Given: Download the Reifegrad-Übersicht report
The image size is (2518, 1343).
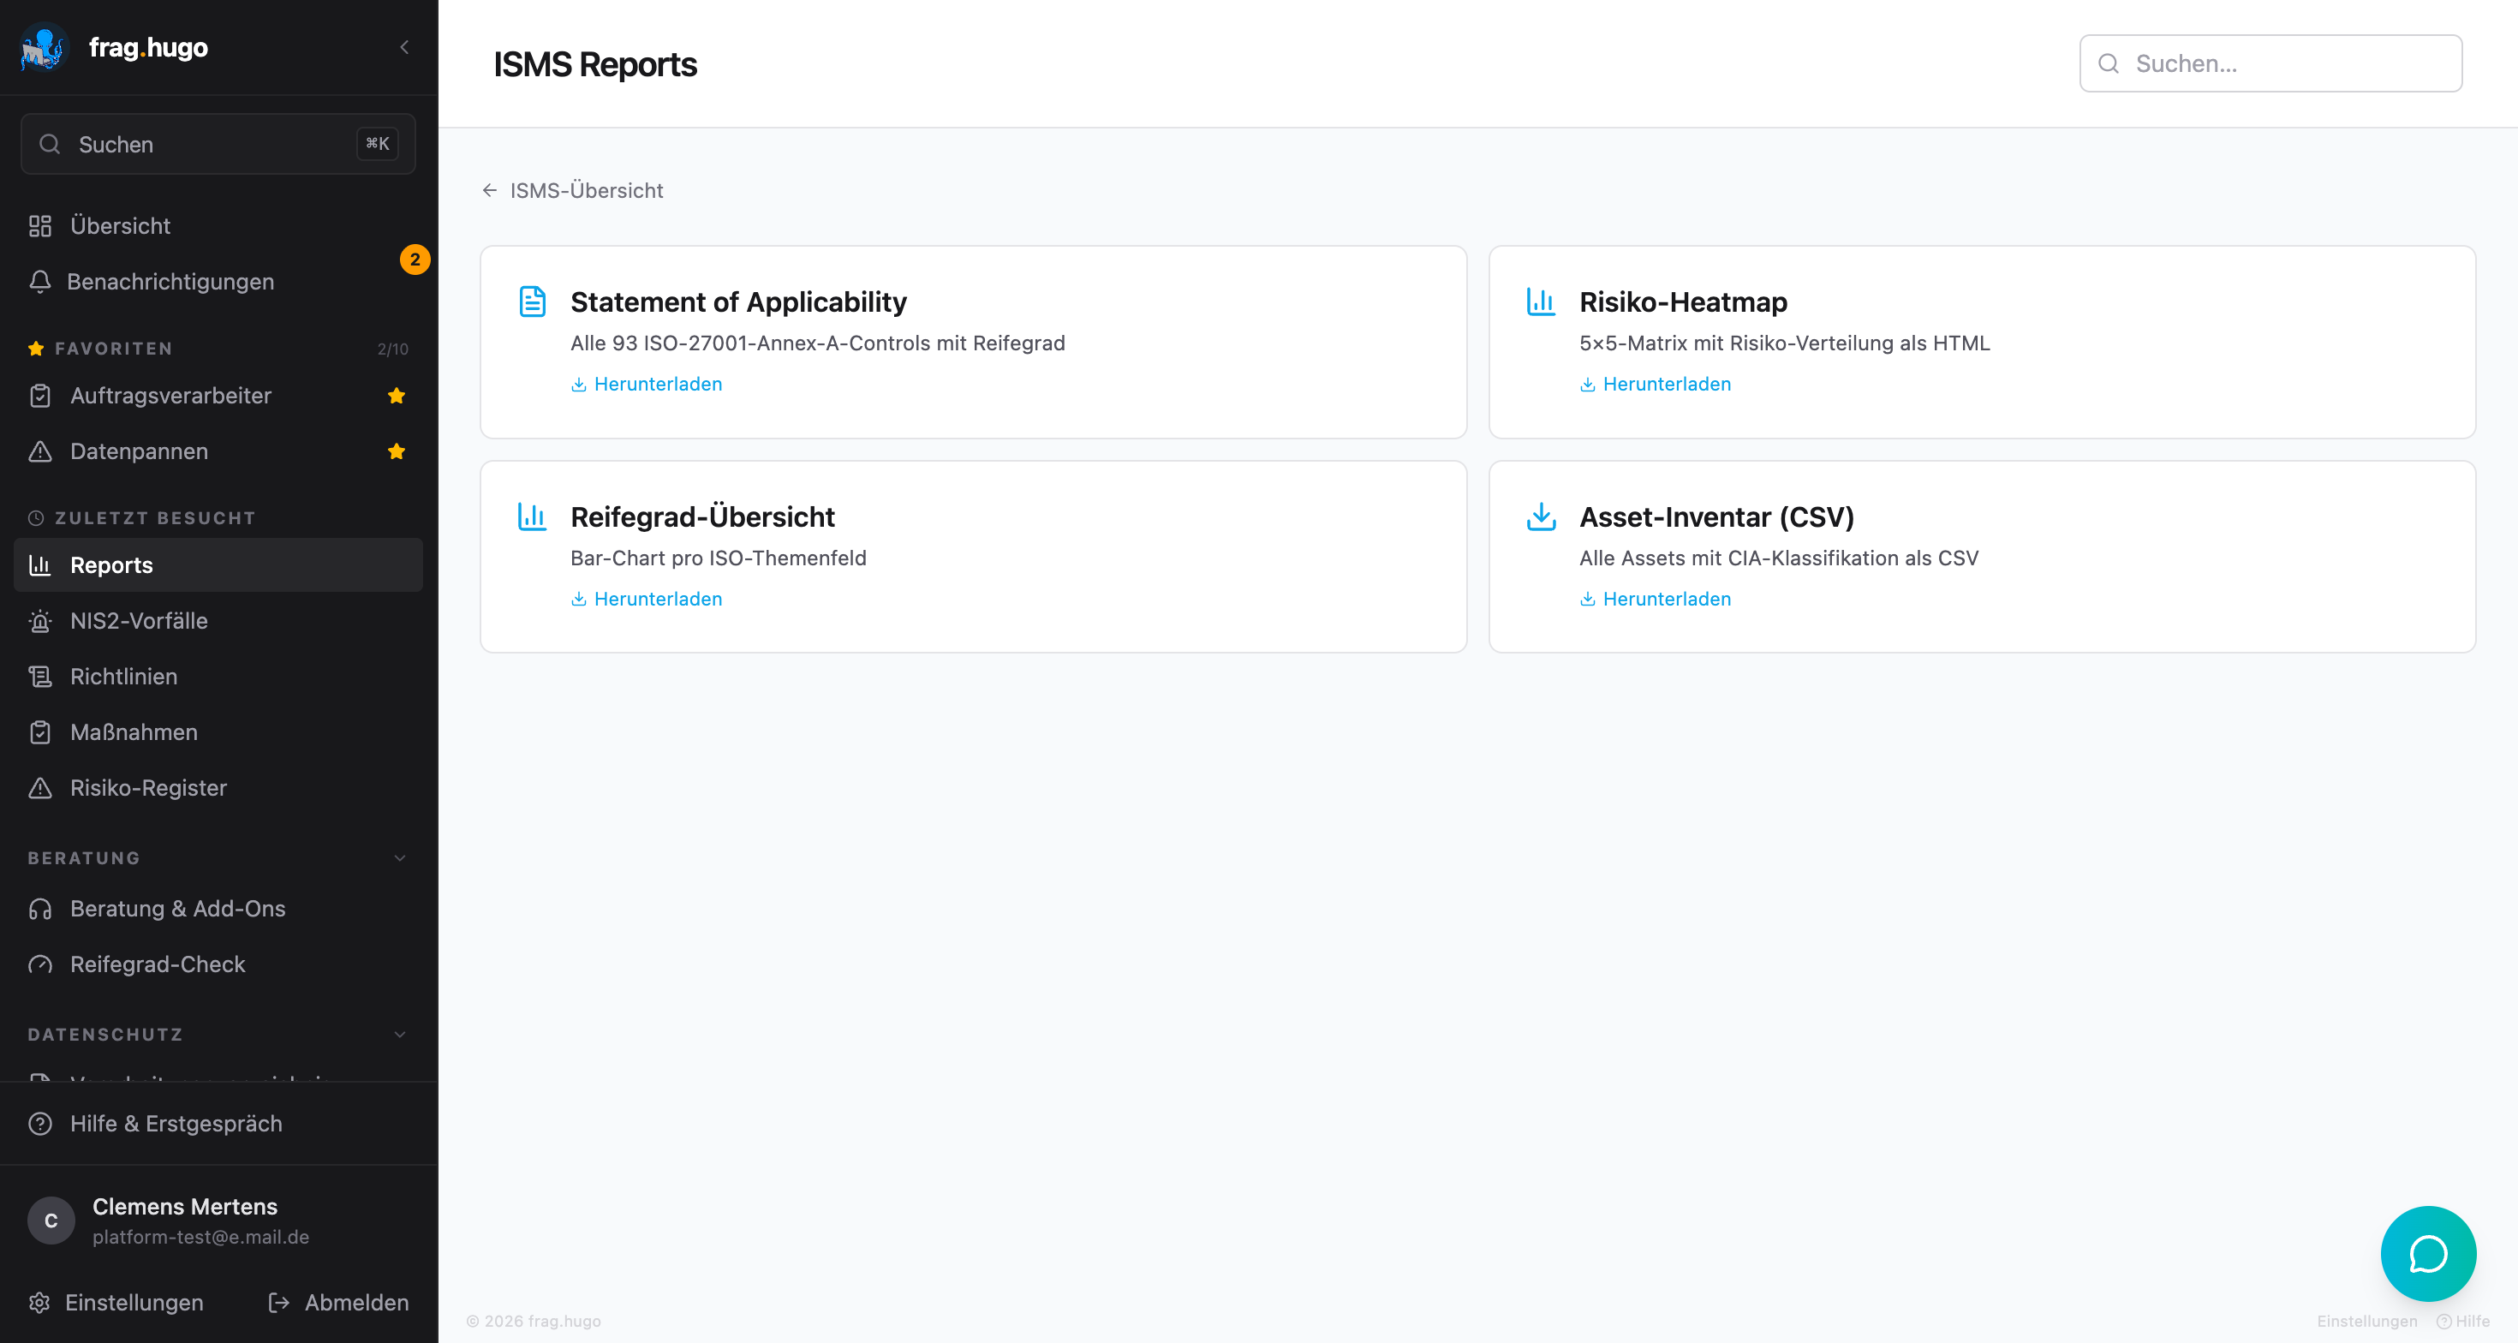Looking at the screenshot, I should (647, 600).
